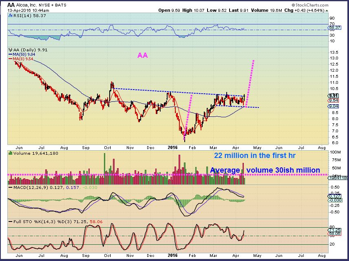Click the blue MA(50) legend line marker

(x=11, y=55)
